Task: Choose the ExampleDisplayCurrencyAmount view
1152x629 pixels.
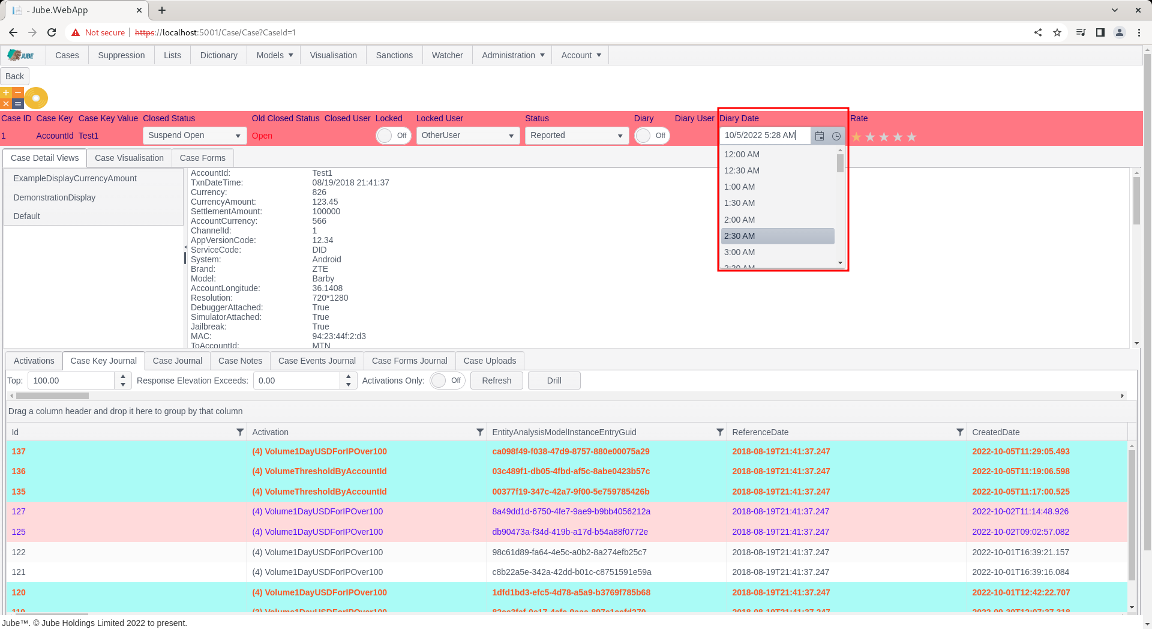Action: (x=94, y=178)
